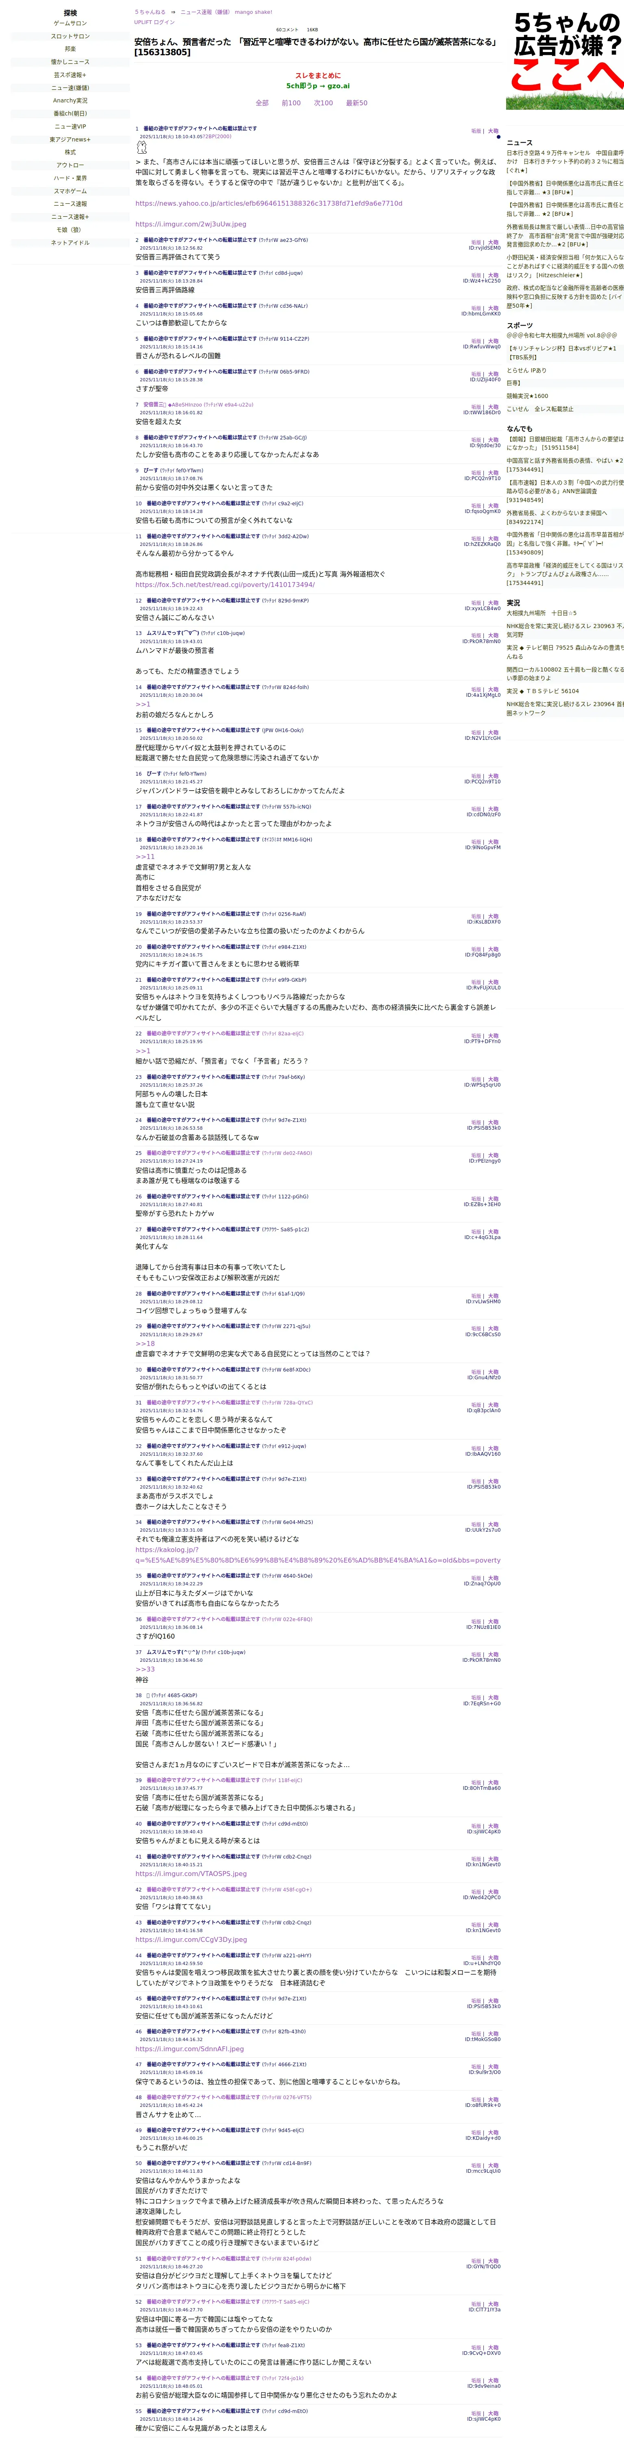Open the fox.5ch.net thread link in post 11

coord(224,584)
